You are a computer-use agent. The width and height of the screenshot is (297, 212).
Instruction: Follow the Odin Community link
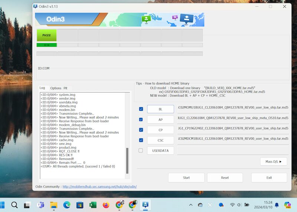(99, 186)
